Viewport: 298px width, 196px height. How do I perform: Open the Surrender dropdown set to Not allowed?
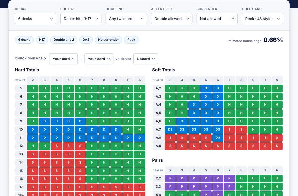point(217,19)
